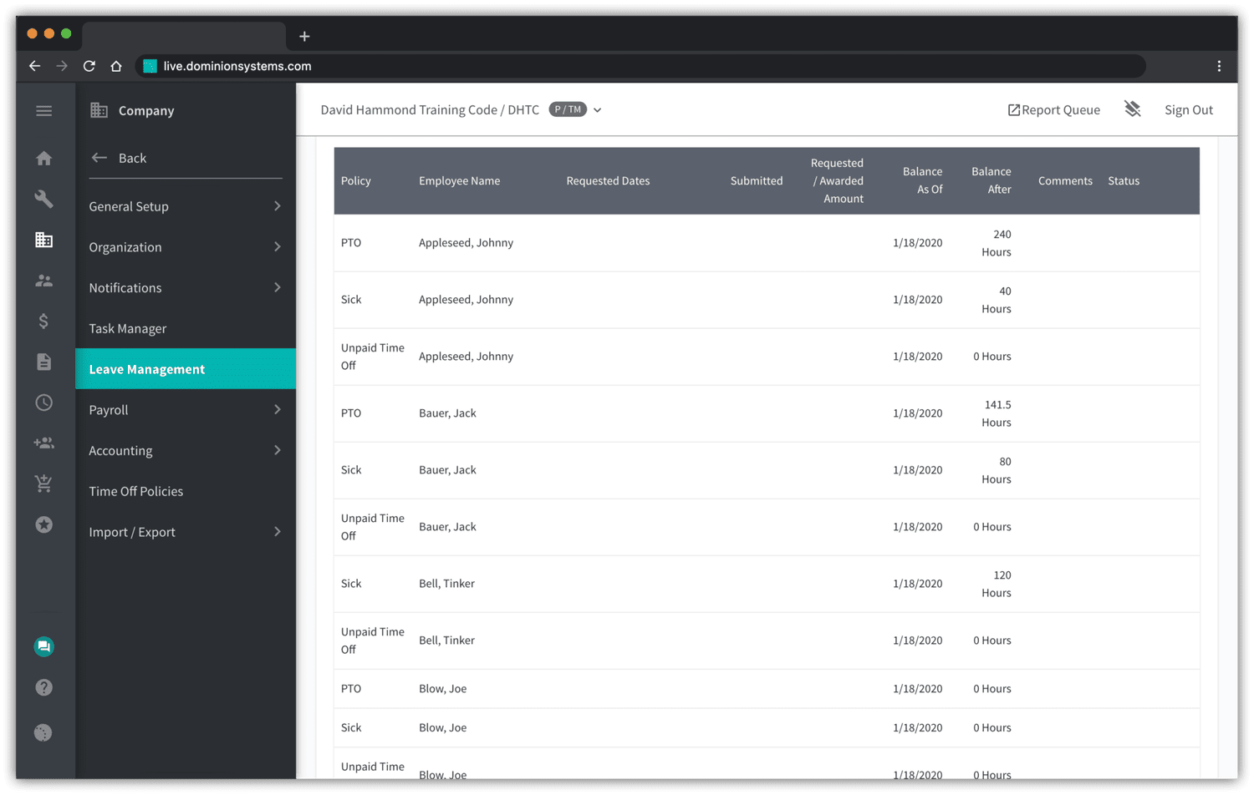Open the hamburger menu icon
Image resolution: width=1254 pixels, height=795 pixels.
(x=44, y=110)
